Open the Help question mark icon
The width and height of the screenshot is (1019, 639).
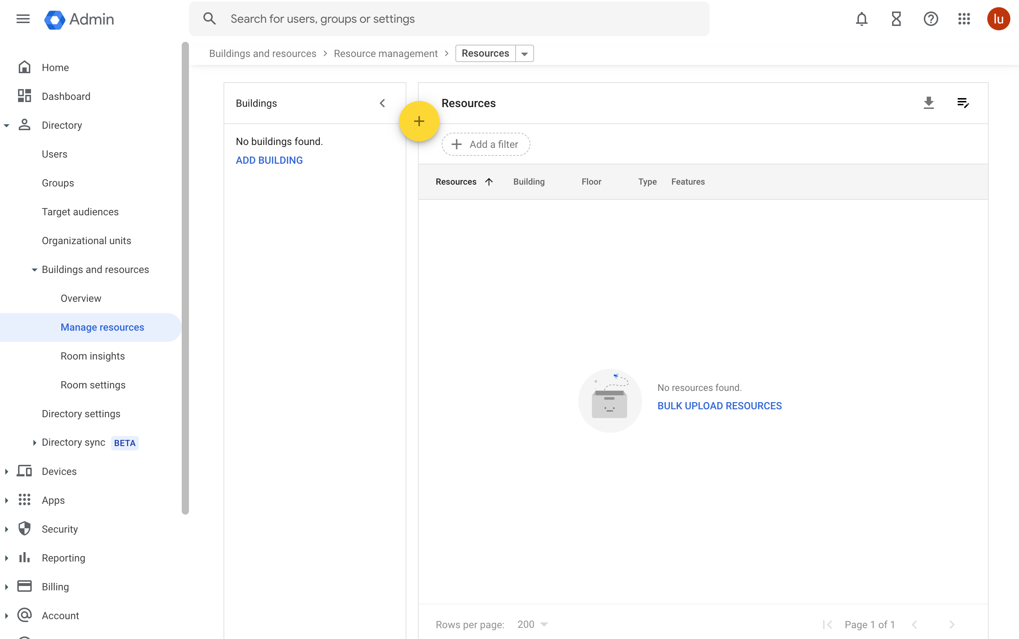pyautogui.click(x=930, y=19)
